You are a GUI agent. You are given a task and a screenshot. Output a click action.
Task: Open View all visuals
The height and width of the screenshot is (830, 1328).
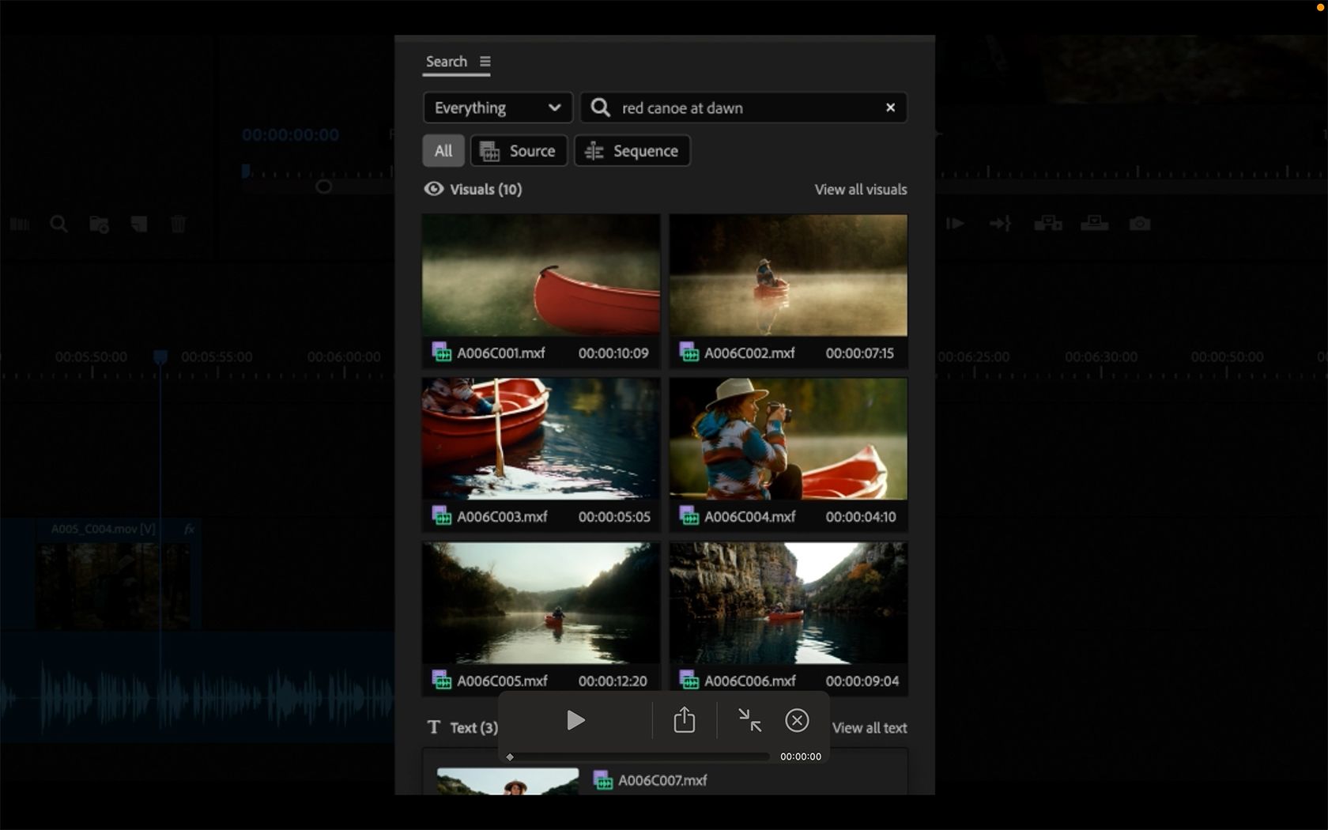pos(860,189)
